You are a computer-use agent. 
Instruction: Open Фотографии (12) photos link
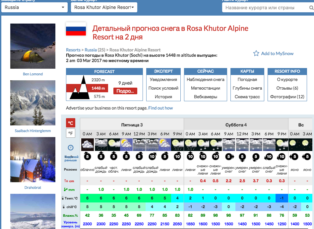(x=287, y=97)
